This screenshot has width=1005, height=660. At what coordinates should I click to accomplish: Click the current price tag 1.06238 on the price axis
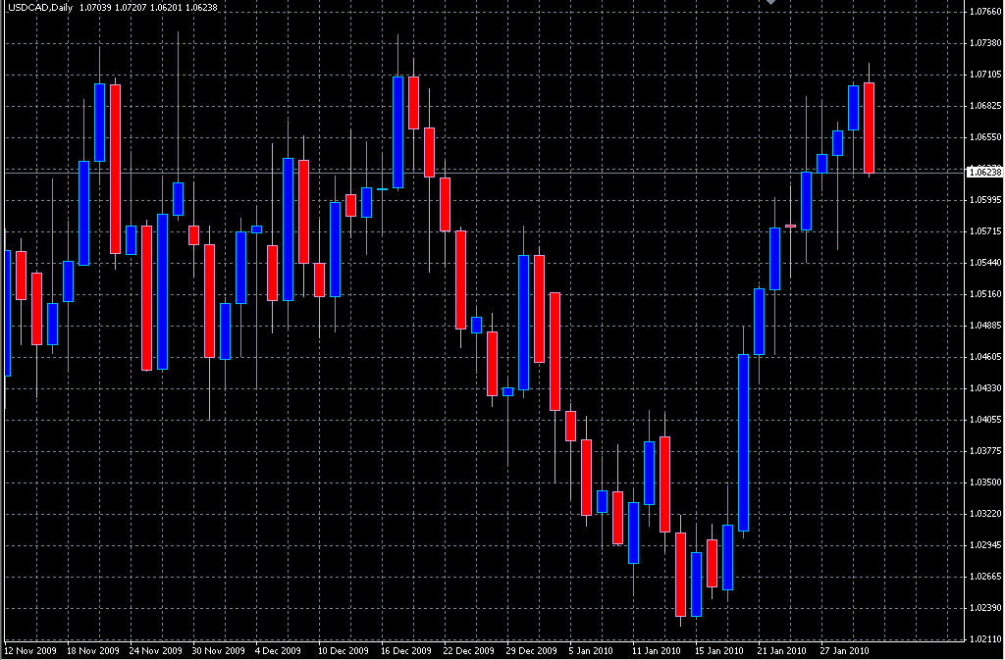tap(983, 173)
